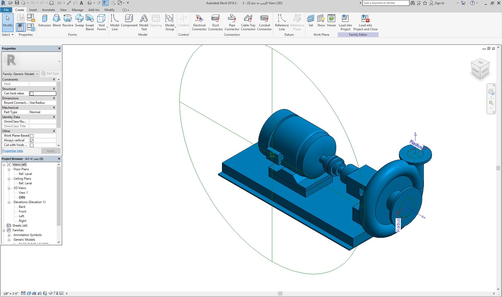
Task: Start the Swept Blend tool
Action: pos(90,22)
